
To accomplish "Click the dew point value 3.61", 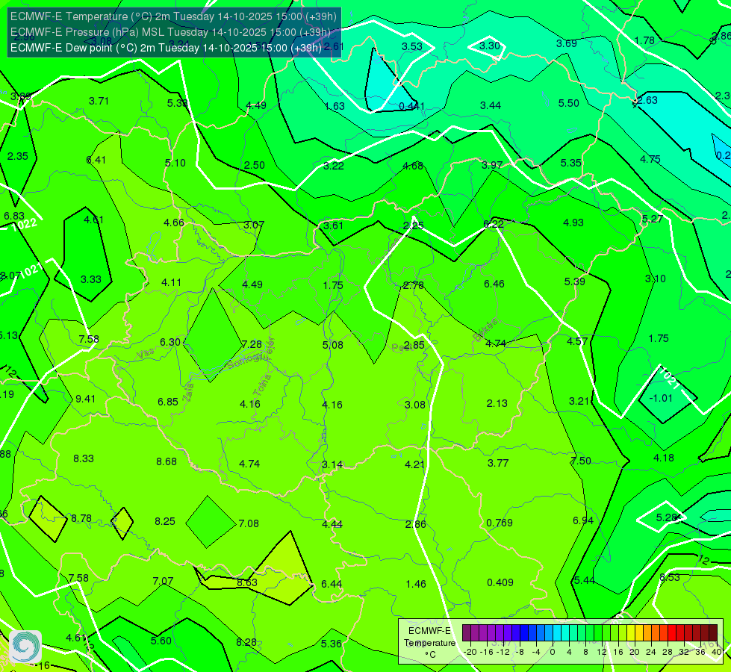I will click(x=333, y=225).
